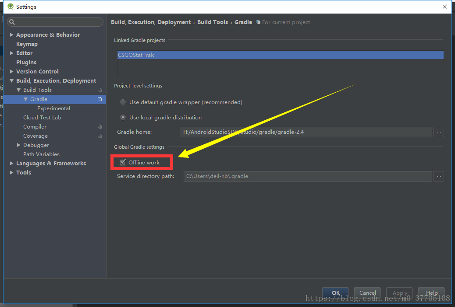Collapse the Gradle node arrow
Screen dimensions: 455x307
click(x=25, y=99)
